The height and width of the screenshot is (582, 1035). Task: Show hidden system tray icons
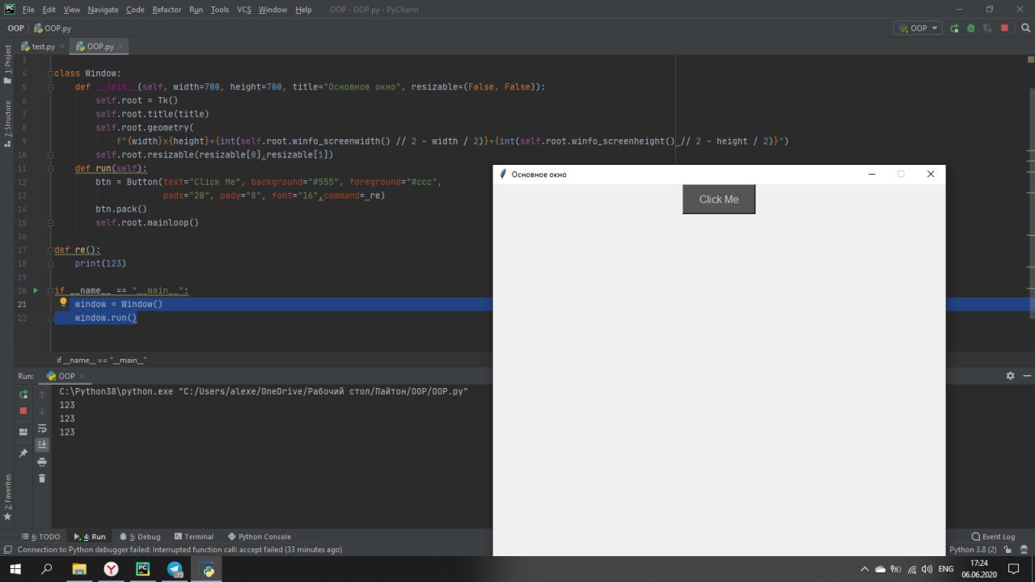coord(864,569)
